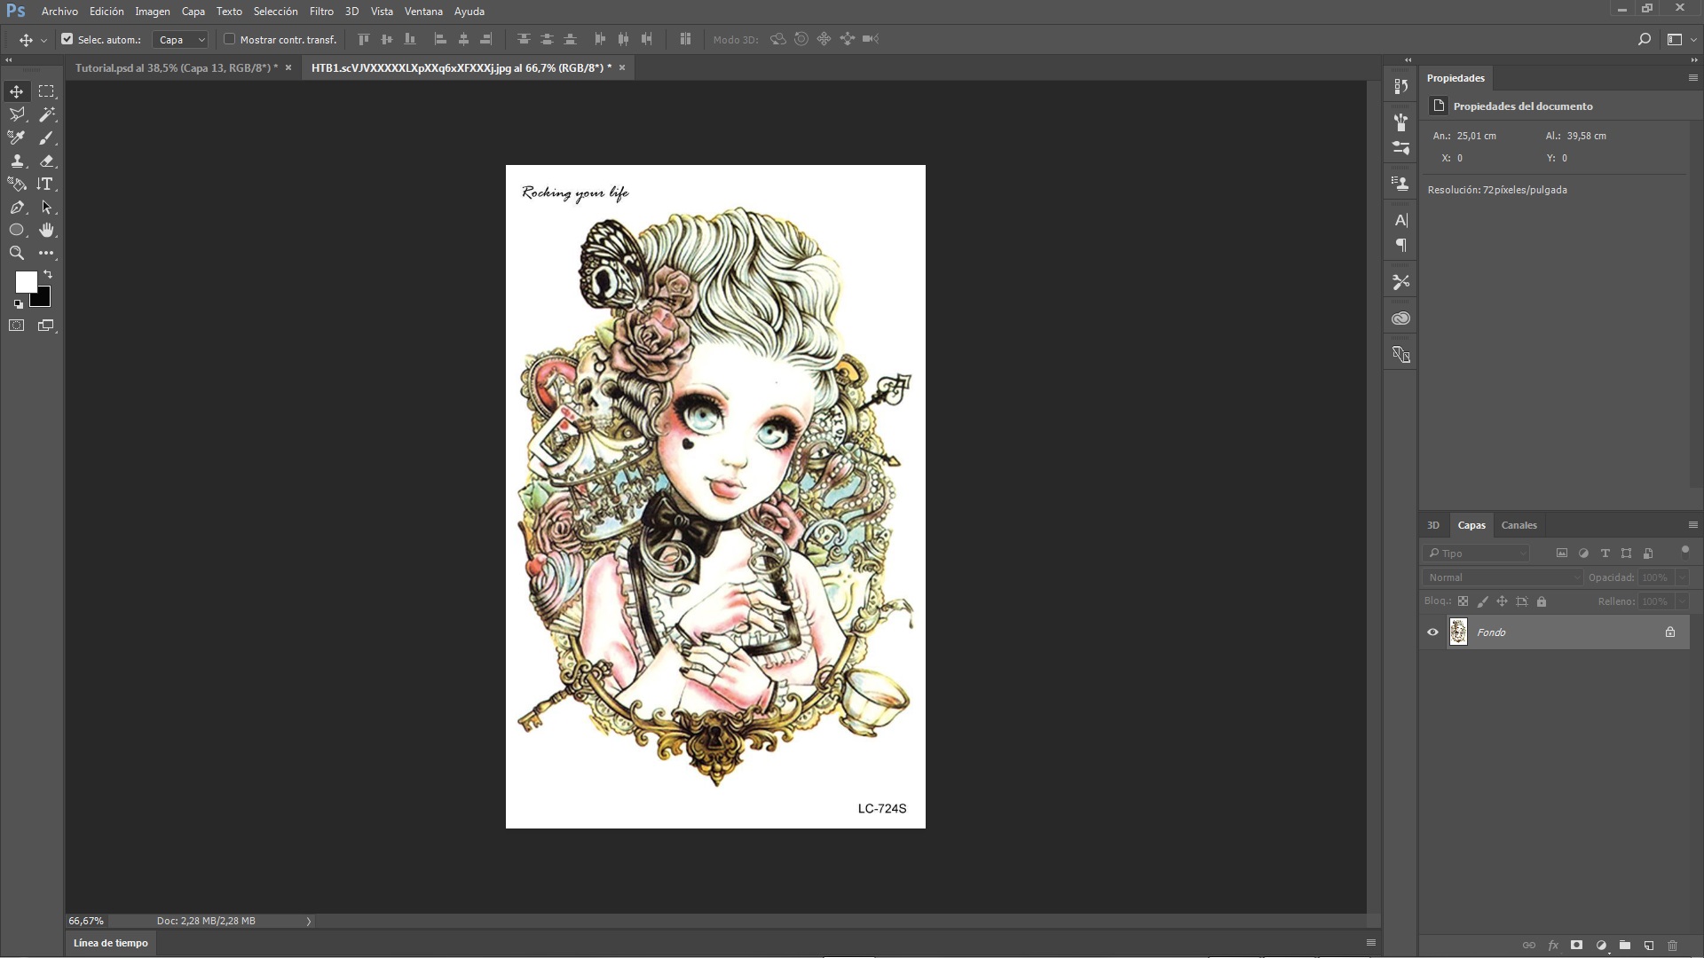Viewport: 1704px width, 958px height.
Task: Open the Imagen menu
Action: 152,12
